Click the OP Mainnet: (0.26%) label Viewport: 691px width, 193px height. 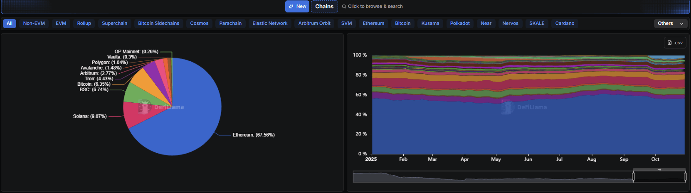[x=136, y=52]
